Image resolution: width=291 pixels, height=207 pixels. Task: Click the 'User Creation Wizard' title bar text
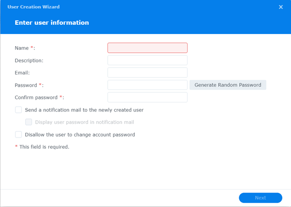tap(34, 7)
